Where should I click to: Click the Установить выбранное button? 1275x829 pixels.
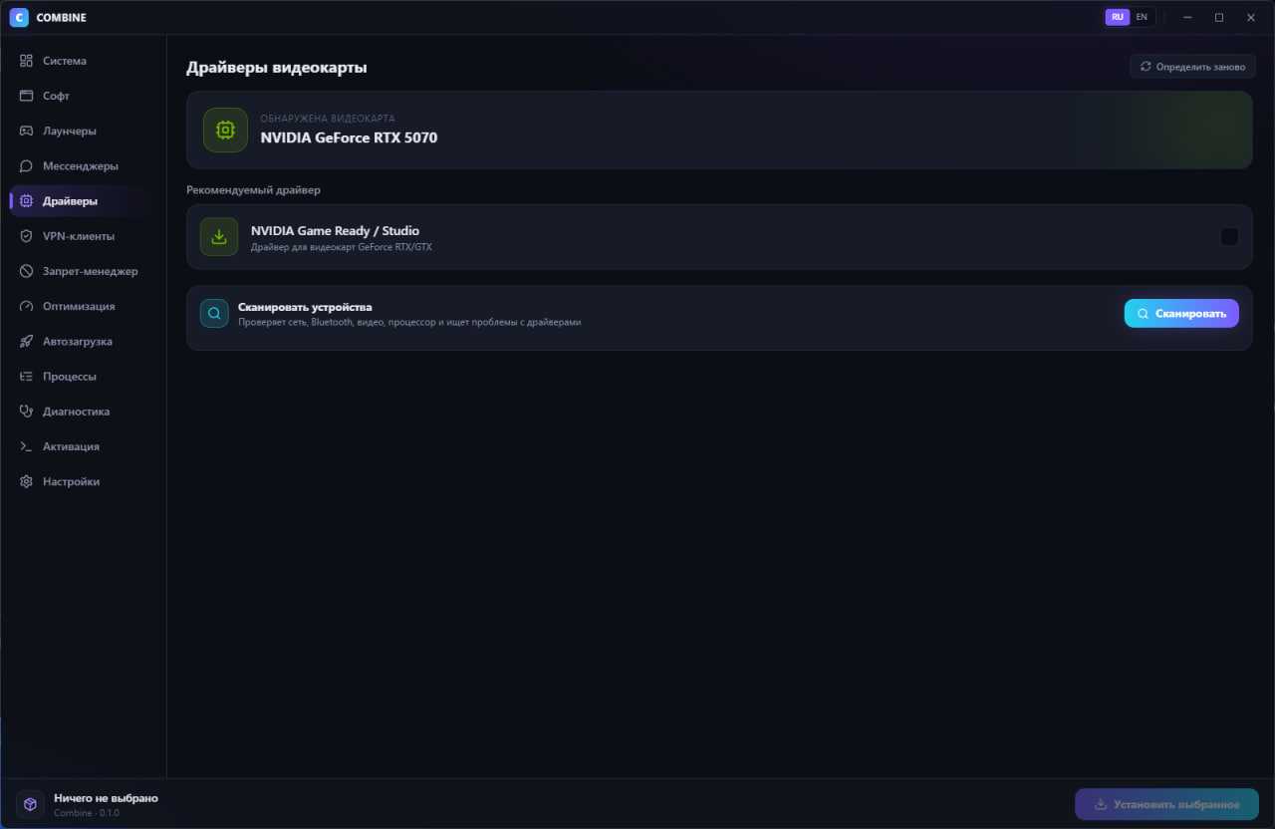(x=1166, y=804)
